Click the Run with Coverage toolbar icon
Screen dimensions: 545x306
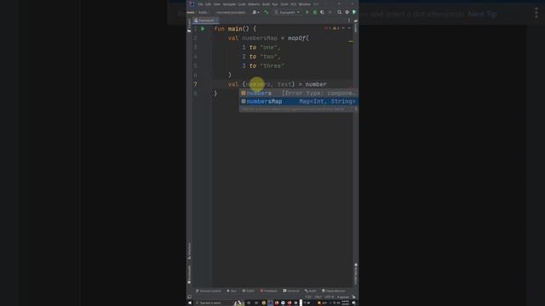tap(322, 12)
